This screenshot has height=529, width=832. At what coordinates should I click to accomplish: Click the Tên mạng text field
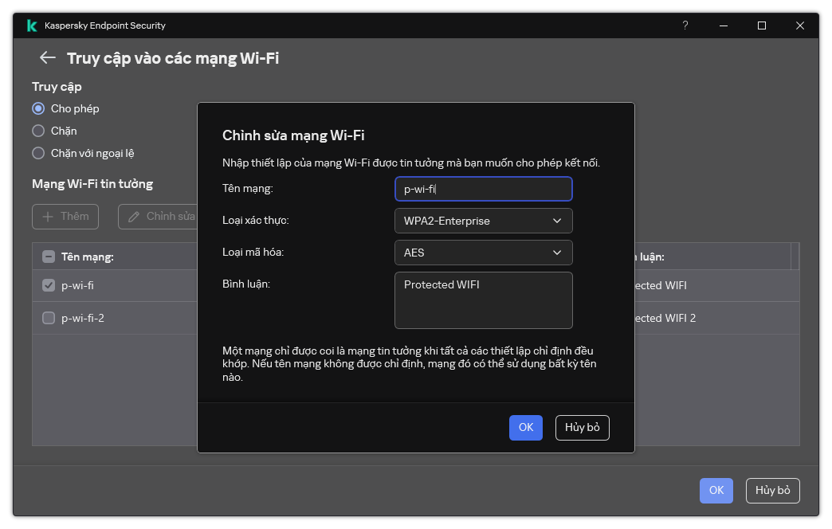(483, 189)
